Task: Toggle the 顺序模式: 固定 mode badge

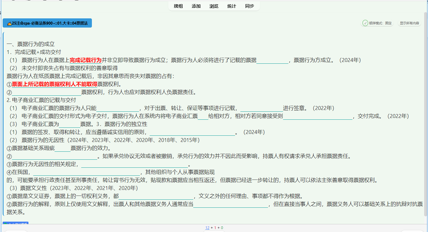Action: [x=377, y=23]
